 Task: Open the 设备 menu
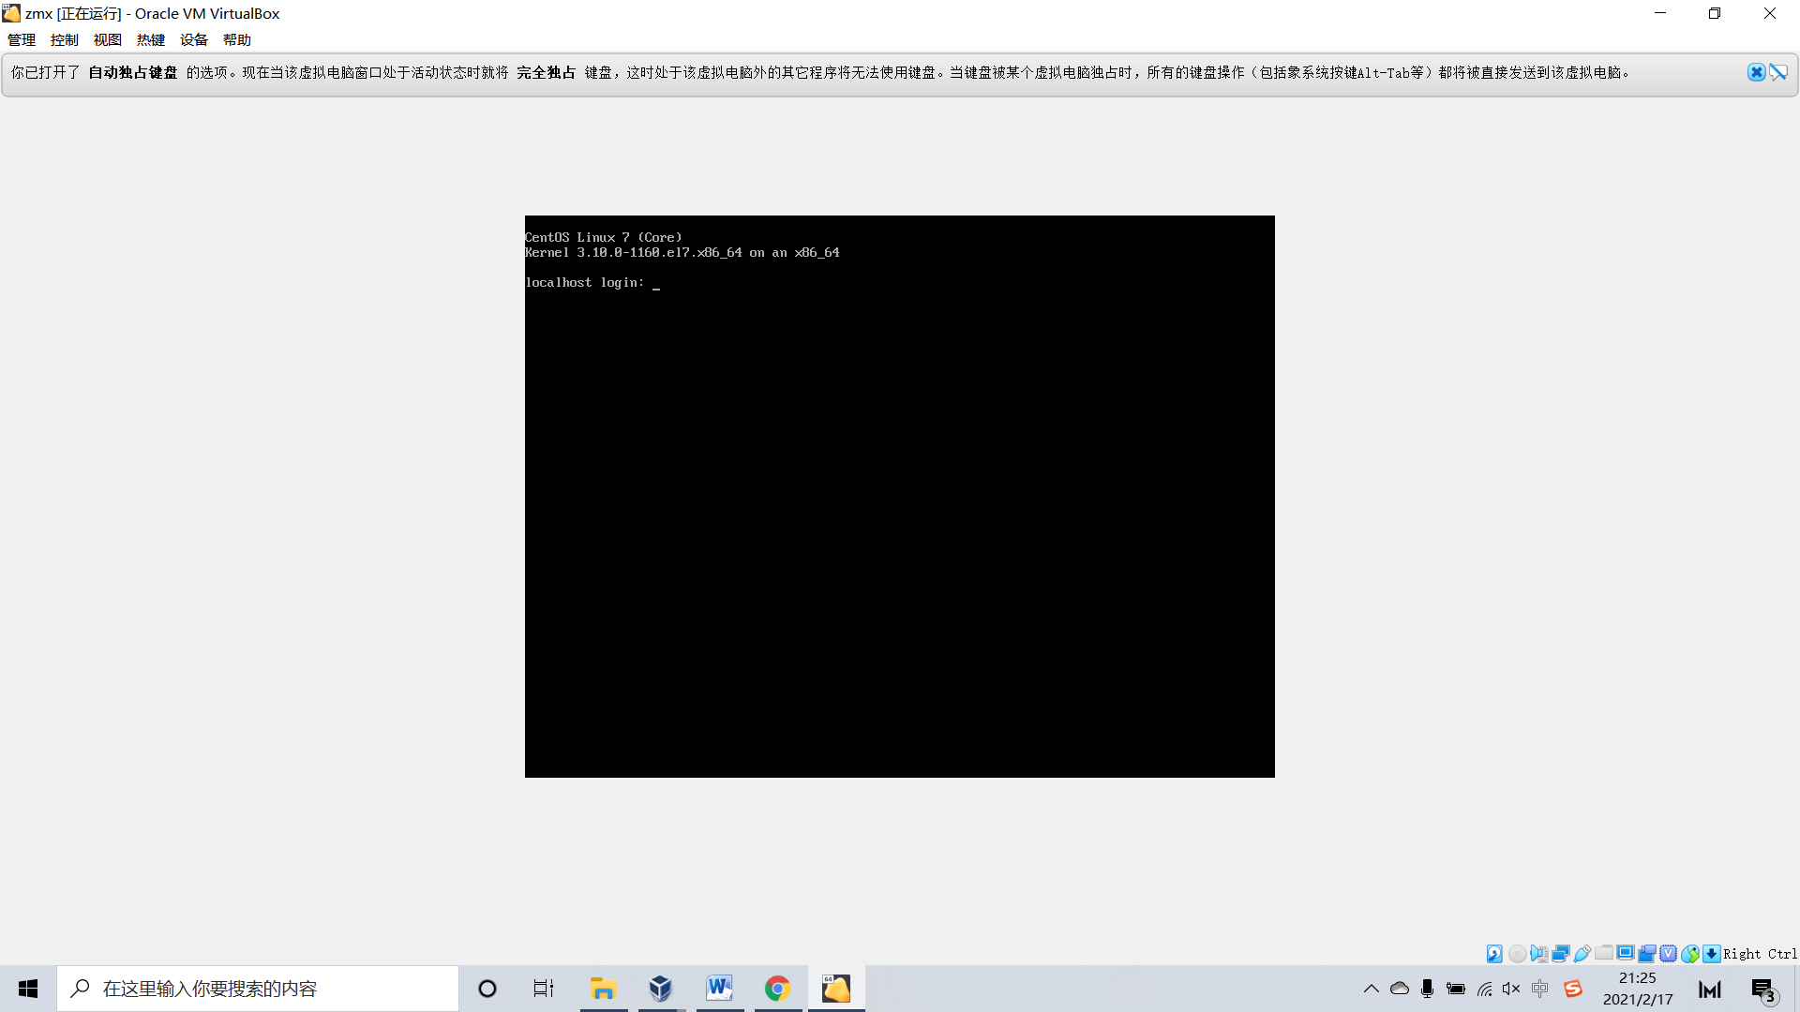click(x=194, y=39)
